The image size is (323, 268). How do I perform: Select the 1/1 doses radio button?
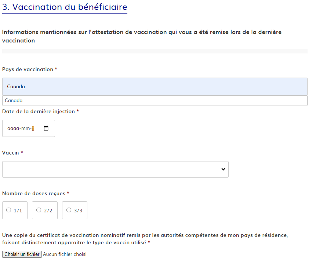[x=8, y=210]
